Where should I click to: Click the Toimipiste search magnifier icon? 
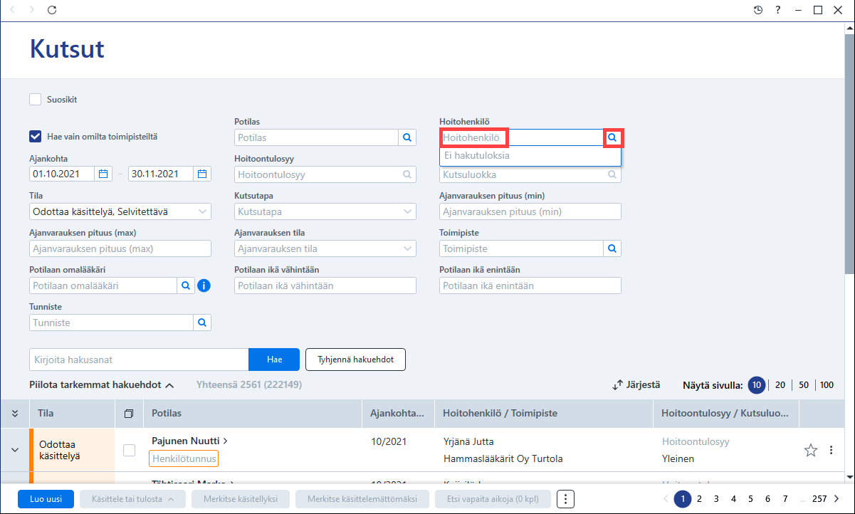612,248
